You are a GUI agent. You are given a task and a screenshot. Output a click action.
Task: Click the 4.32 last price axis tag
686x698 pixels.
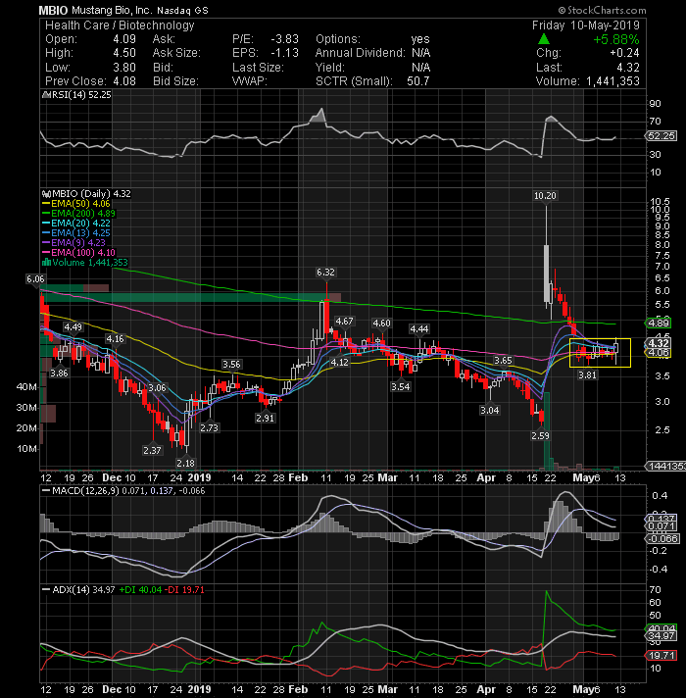(x=659, y=343)
